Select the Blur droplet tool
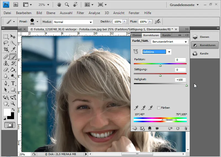Viewport: 221px width, 157px height. pyautogui.click(x=6, y=76)
